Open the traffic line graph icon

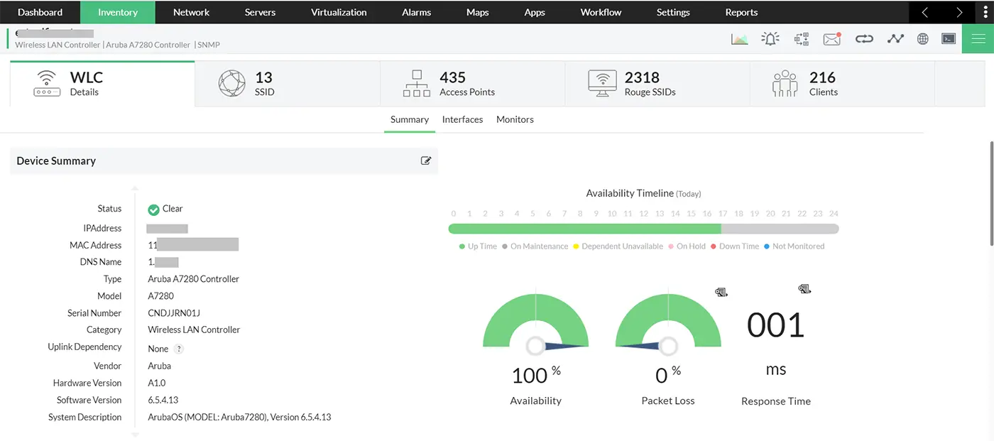click(x=895, y=39)
